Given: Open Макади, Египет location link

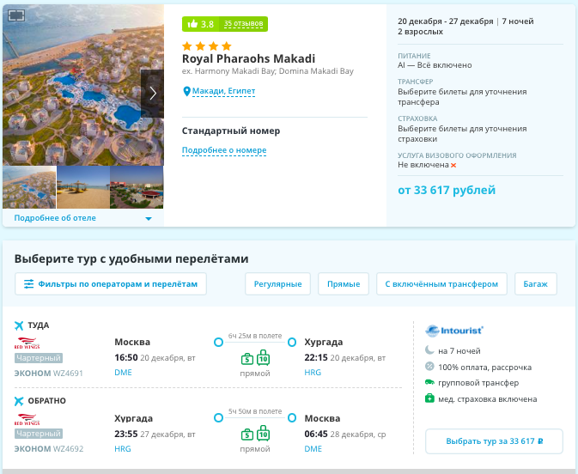Looking at the screenshot, I should (x=223, y=91).
